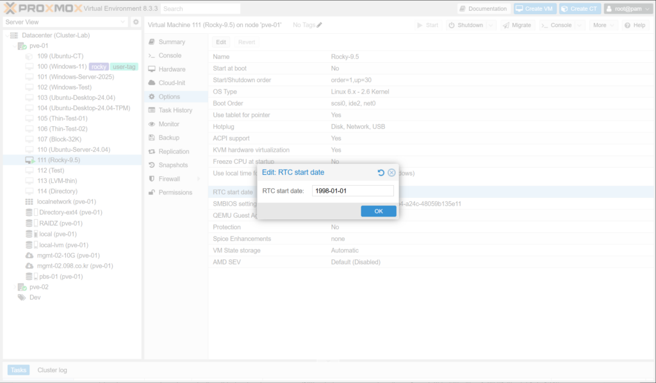Screen dimensions: 656x383
Task: Expand the Shutdown dropdown arrow
Action: [491, 25]
